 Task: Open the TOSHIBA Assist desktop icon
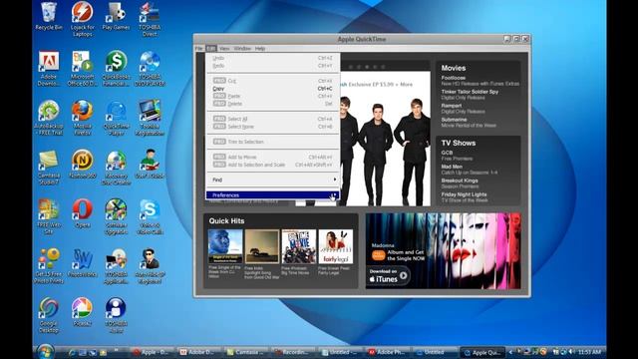[116, 315]
